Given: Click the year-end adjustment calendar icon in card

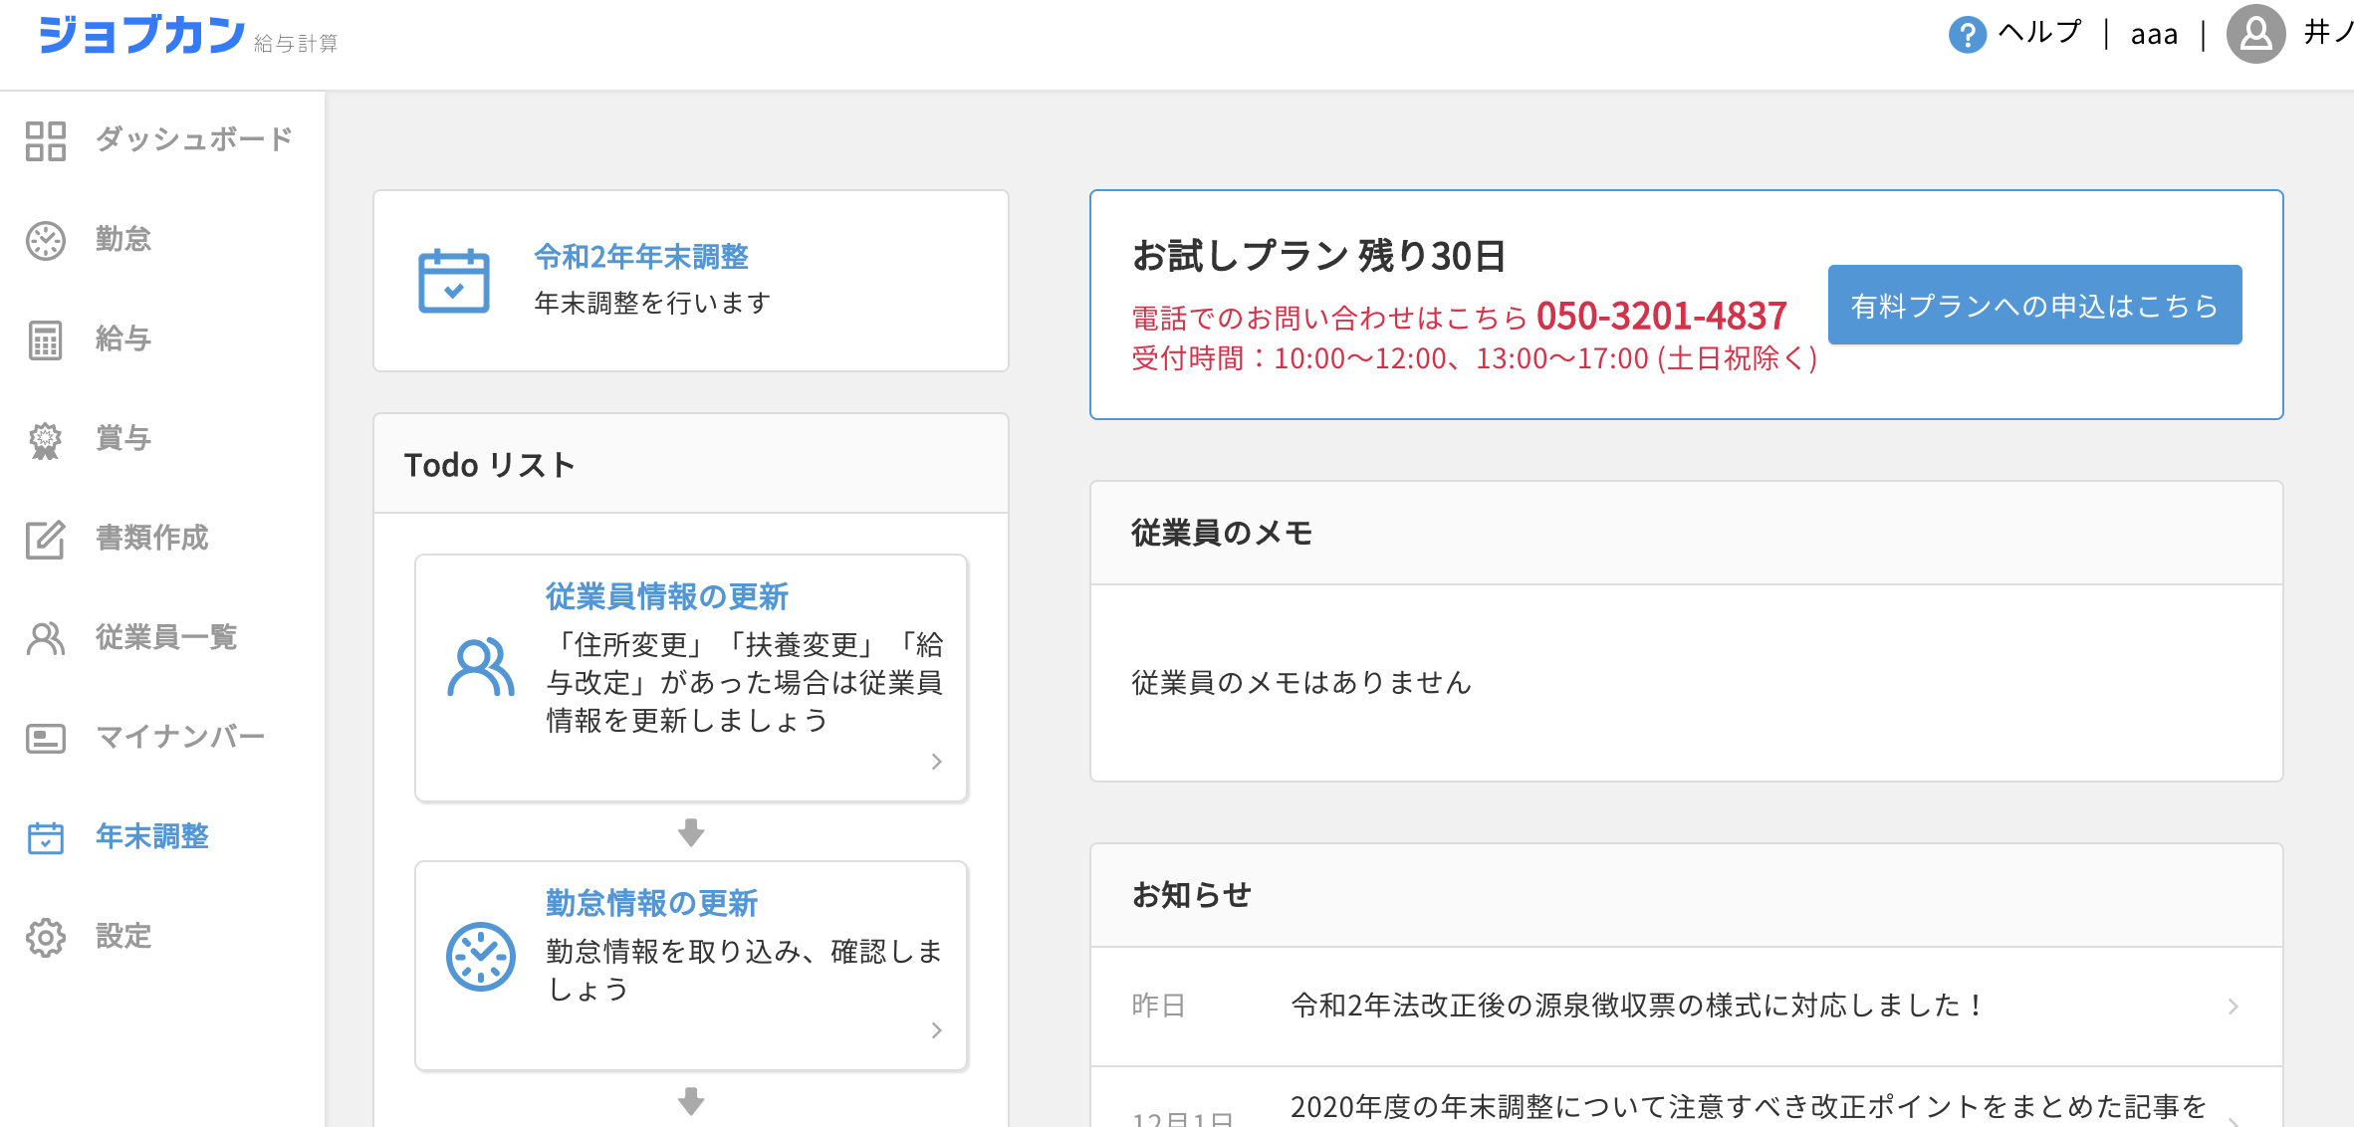Looking at the screenshot, I should [x=454, y=282].
